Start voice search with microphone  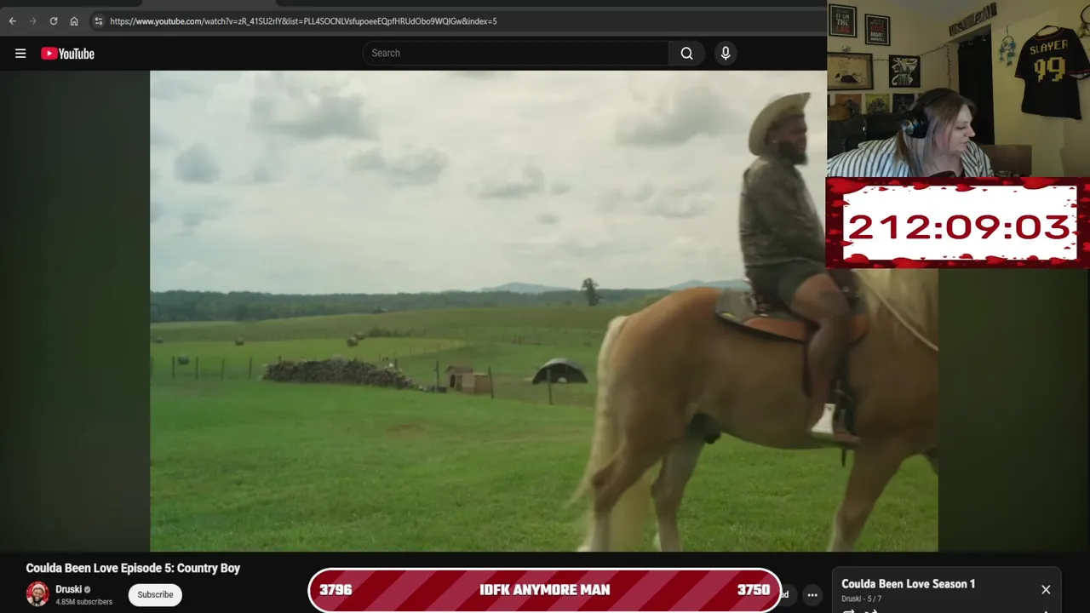point(726,53)
